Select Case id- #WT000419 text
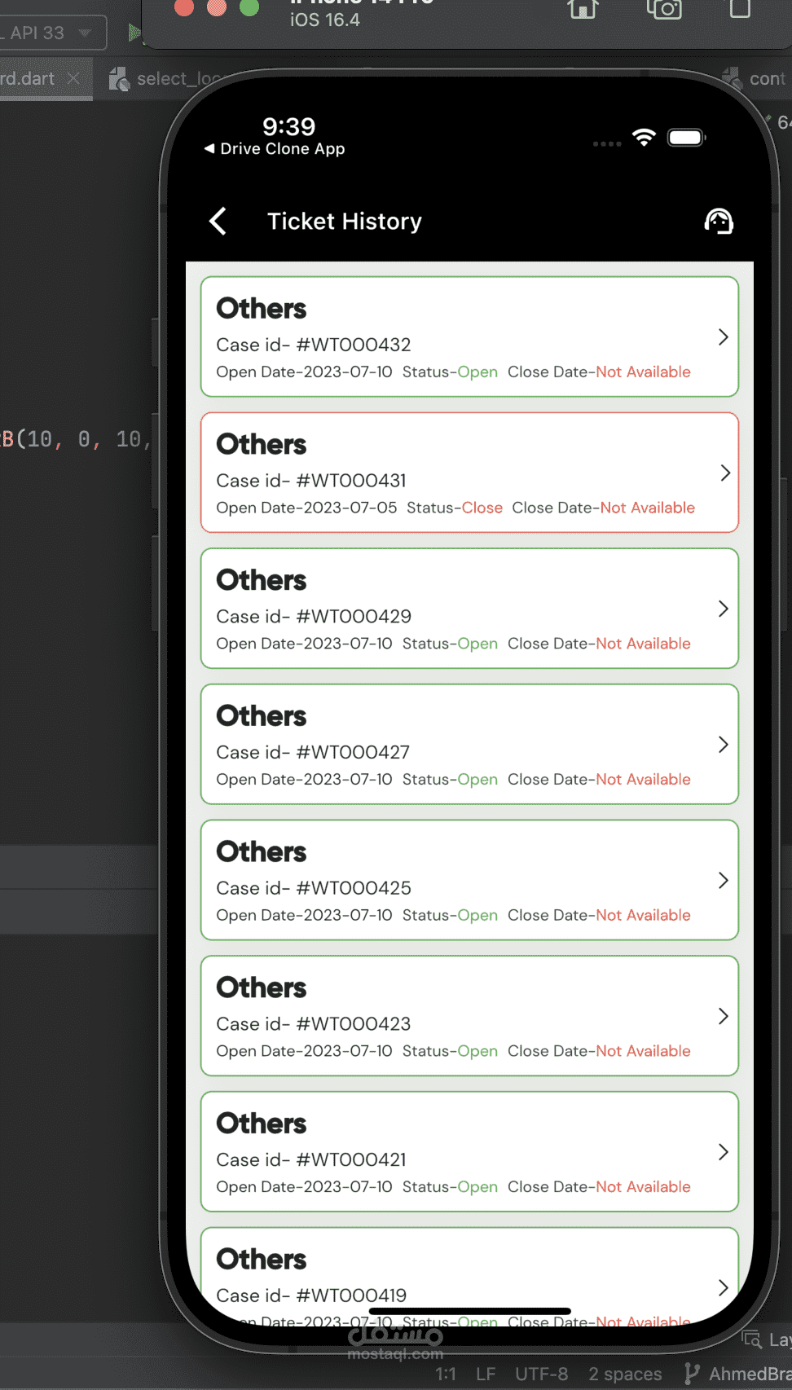792x1390 pixels. [311, 1295]
